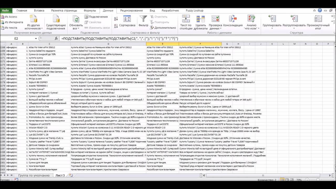Sort descending with the Я-А icon
Viewport: 336px width, 189px height.
point(116,27)
